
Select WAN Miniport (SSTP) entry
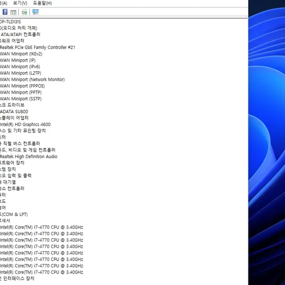coord(21,99)
